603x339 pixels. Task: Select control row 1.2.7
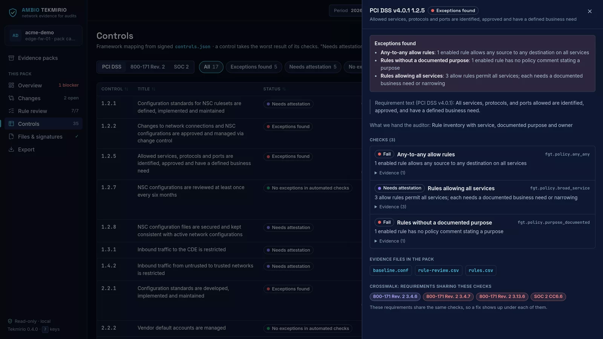point(229,200)
